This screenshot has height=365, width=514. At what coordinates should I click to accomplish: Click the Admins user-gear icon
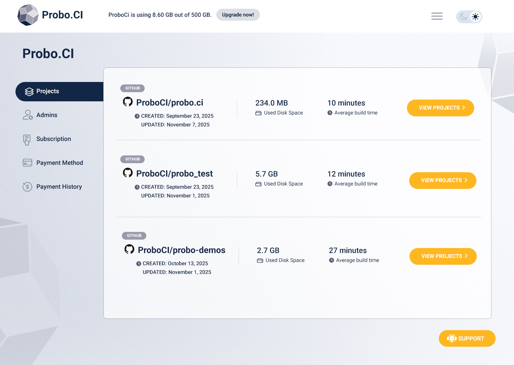coord(28,115)
